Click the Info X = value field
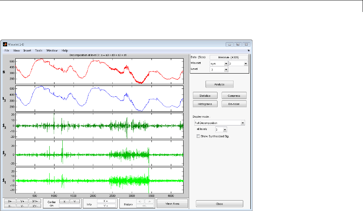This screenshot has width=363, height=211. [x=106, y=201]
